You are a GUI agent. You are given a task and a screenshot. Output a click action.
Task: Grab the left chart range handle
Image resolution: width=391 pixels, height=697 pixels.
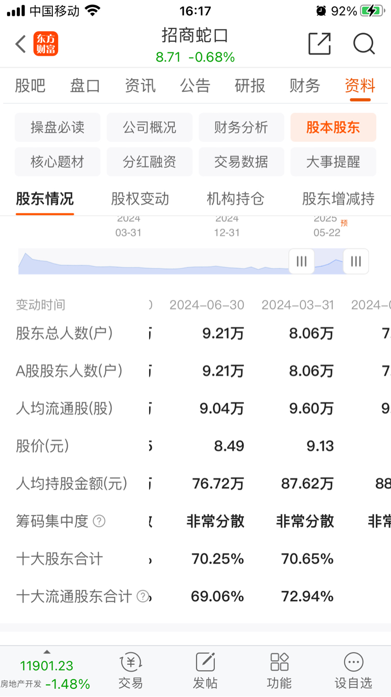pyautogui.click(x=301, y=262)
